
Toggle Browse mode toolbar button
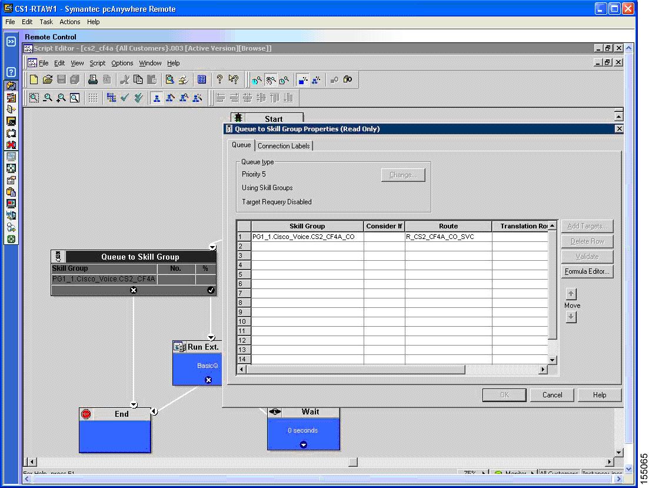tap(157, 98)
